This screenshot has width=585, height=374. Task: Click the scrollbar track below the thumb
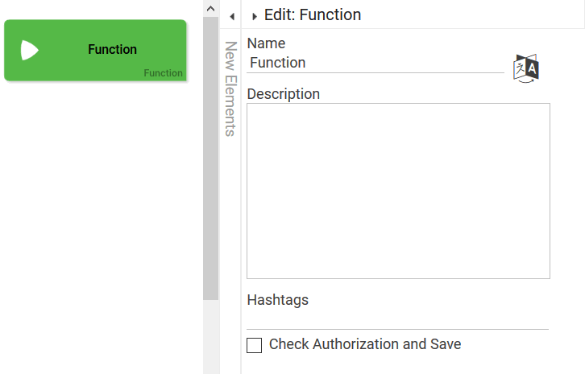pos(210,338)
